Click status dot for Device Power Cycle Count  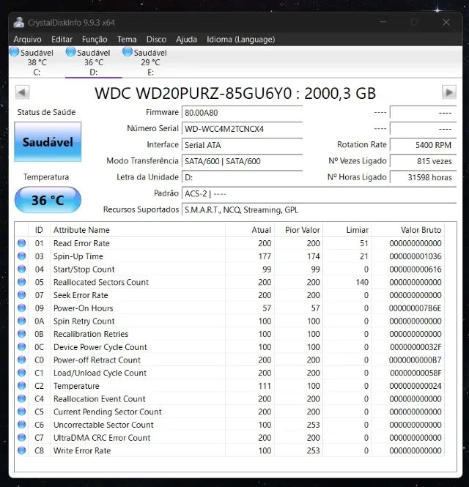coord(21,346)
